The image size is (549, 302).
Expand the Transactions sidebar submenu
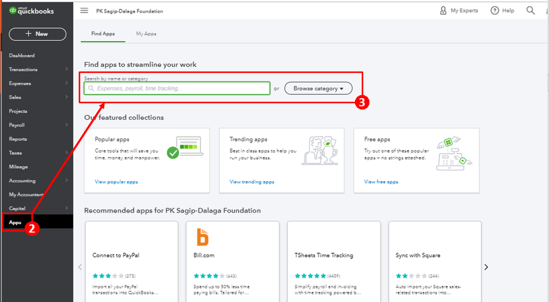click(x=66, y=69)
